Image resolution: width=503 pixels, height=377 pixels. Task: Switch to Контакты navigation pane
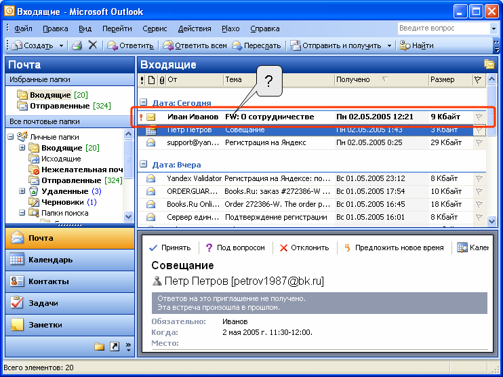70,281
